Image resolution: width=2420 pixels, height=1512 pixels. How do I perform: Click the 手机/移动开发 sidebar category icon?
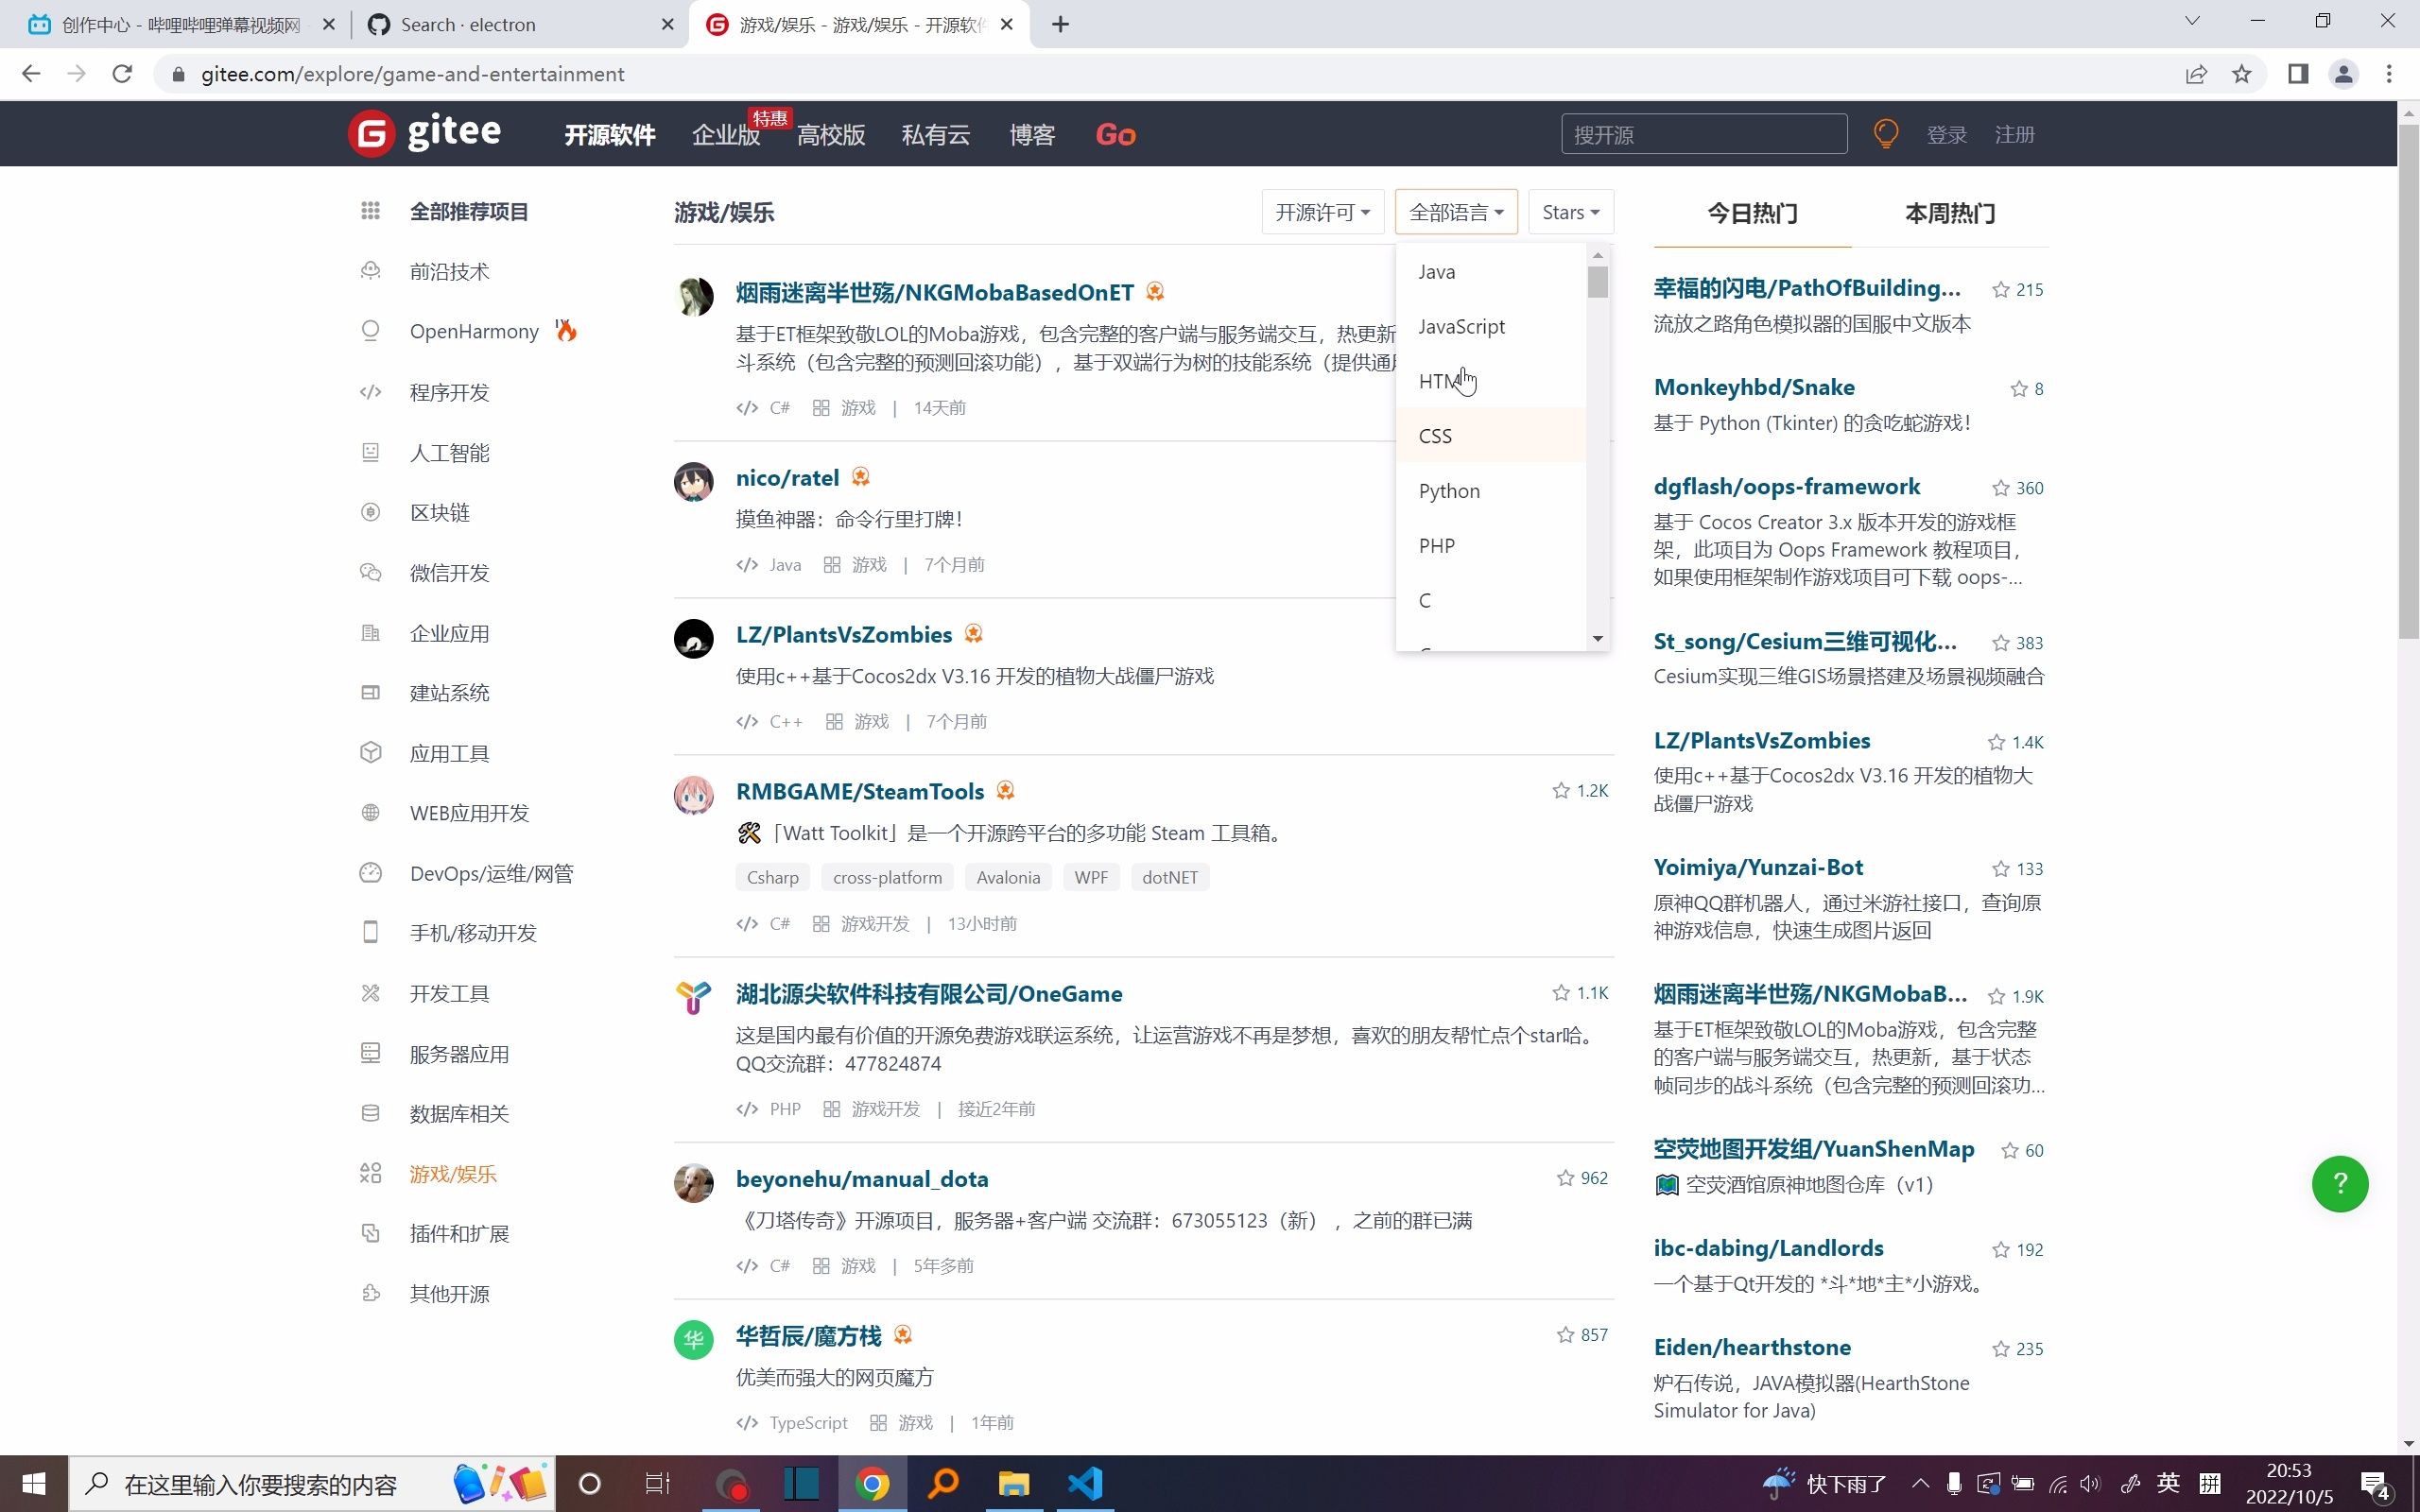pyautogui.click(x=372, y=932)
